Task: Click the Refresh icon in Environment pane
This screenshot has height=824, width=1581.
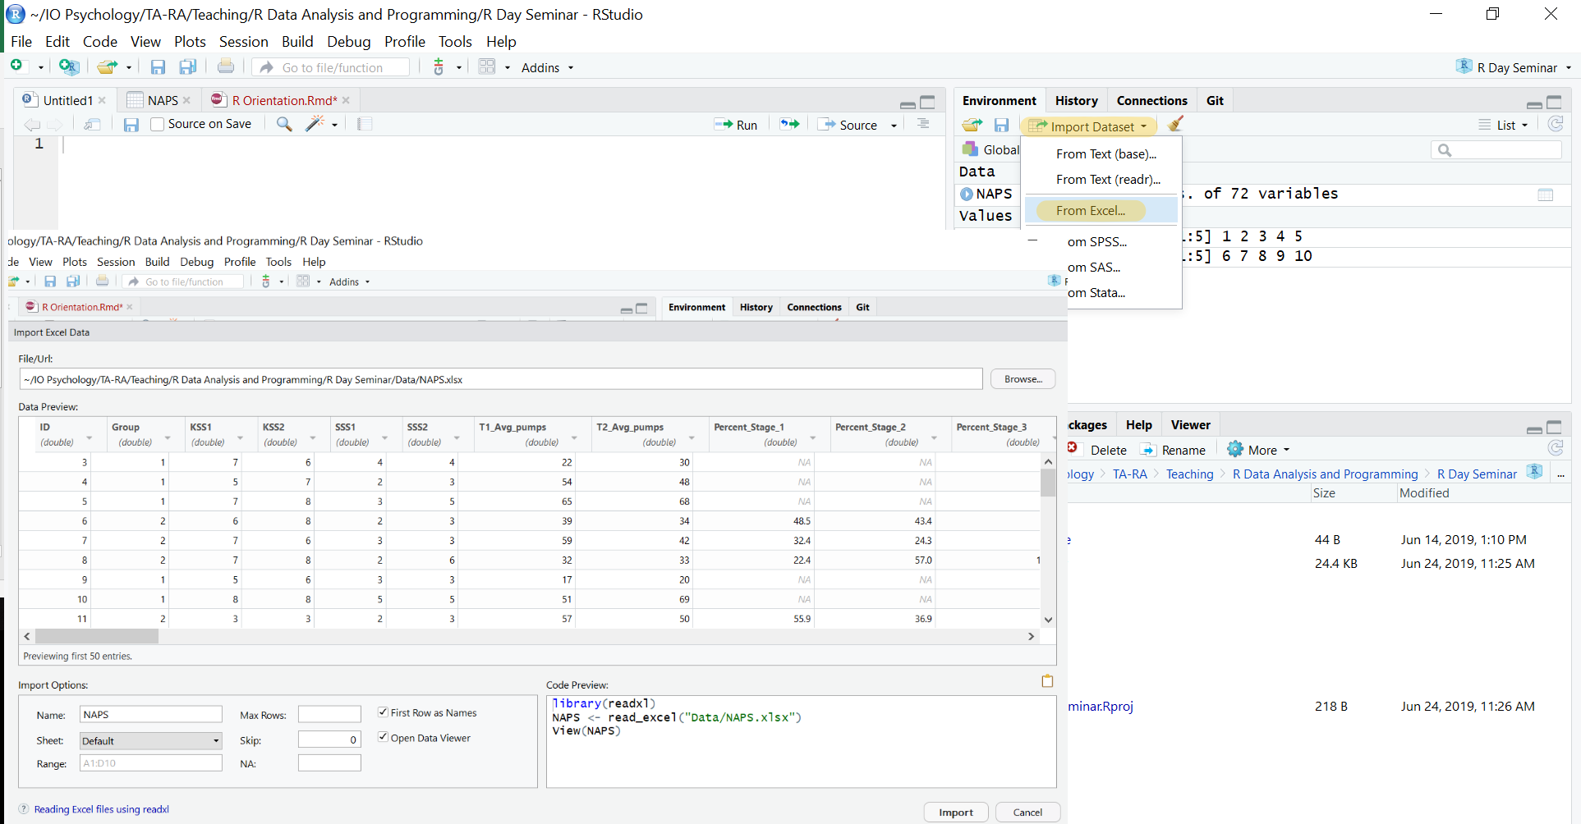Action: click(1555, 124)
